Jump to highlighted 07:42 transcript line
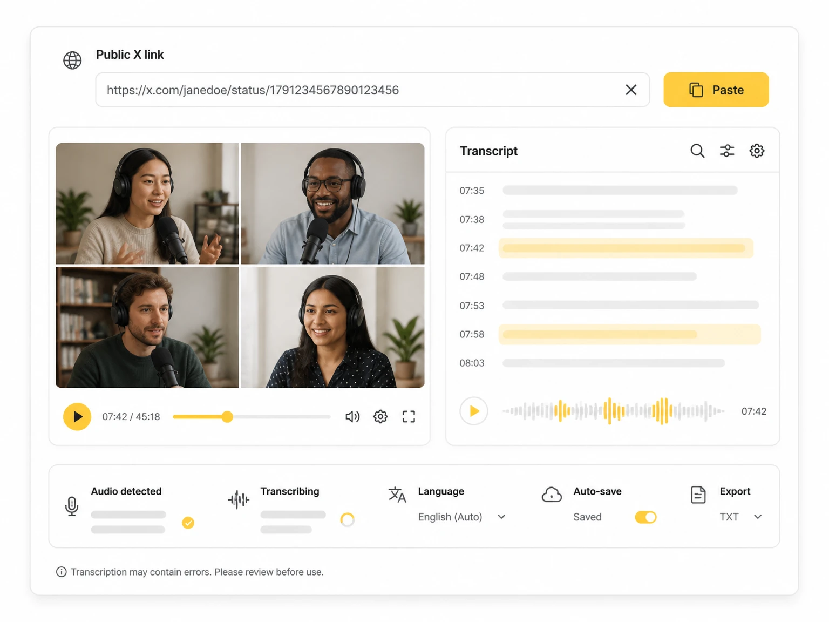 (606, 248)
